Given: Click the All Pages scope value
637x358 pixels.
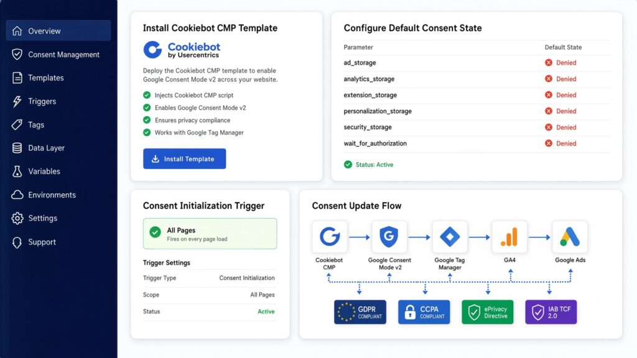Looking at the screenshot, I should (x=263, y=295).
